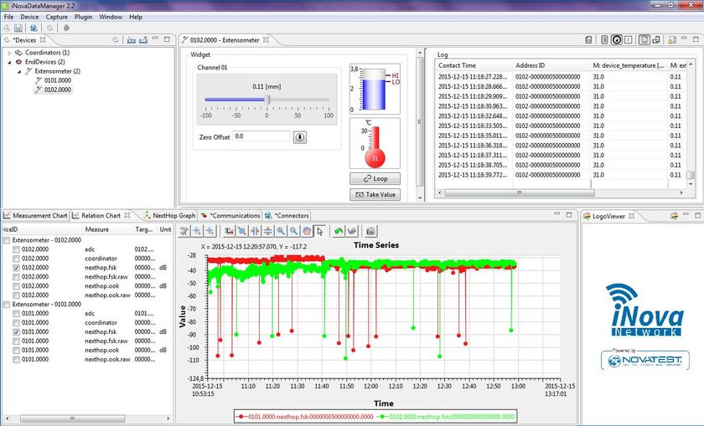704x426 pixels.
Task: Toggle checkbox for 0102.0000 nexthop.ook
Action: pyautogui.click(x=16, y=286)
